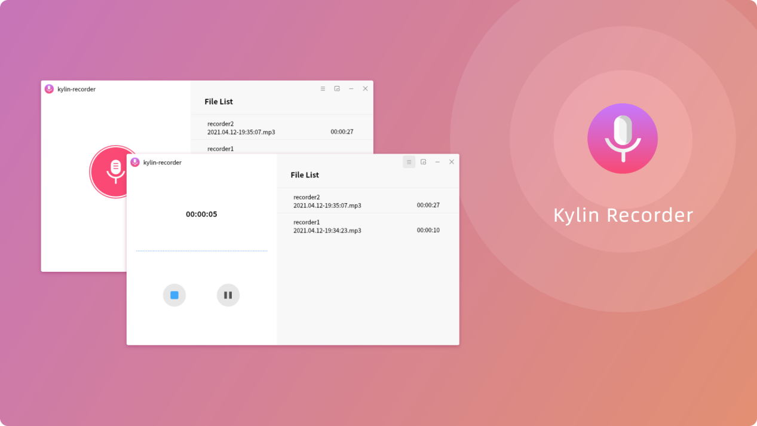Click the recording timer showing 00:00:05
The width and height of the screenshot is (757, 426).
(x=201, y=214)
